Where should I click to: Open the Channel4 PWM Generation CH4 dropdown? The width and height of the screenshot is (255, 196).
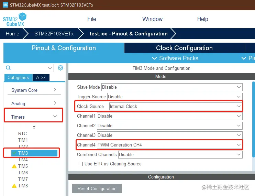coord(170,145)
